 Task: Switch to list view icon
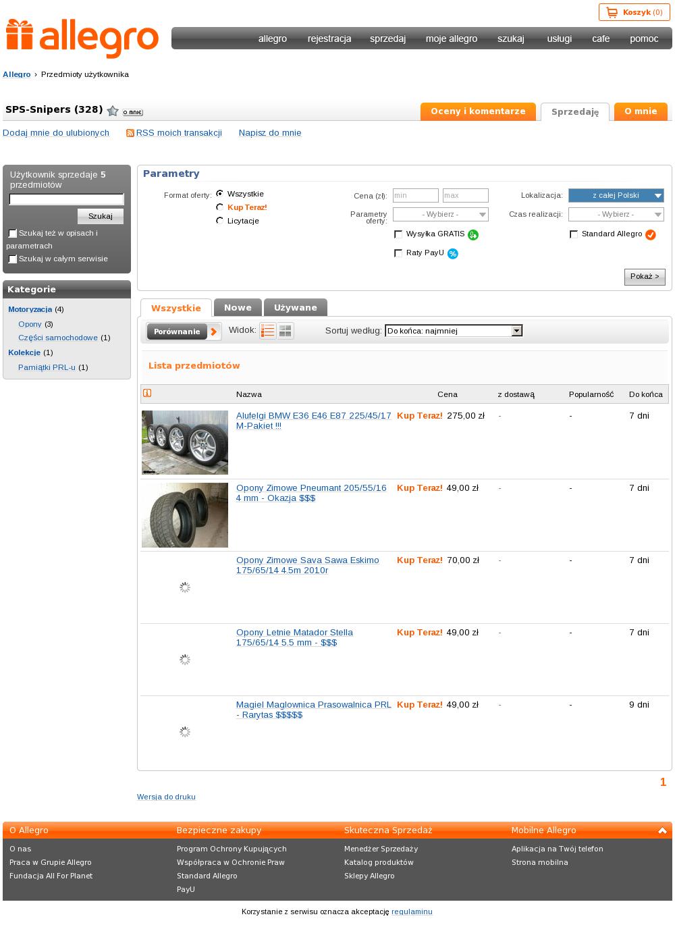(x=268, y=331)
